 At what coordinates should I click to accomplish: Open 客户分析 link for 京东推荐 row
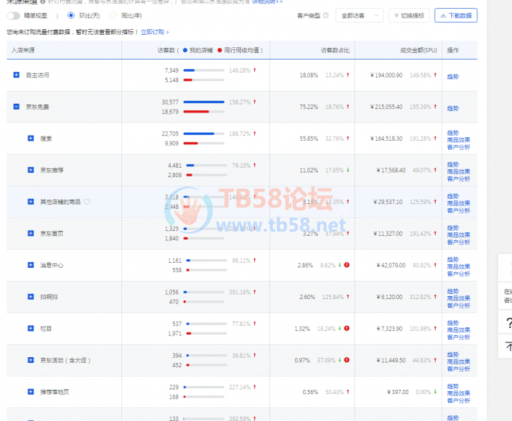[x=458, y=179]
